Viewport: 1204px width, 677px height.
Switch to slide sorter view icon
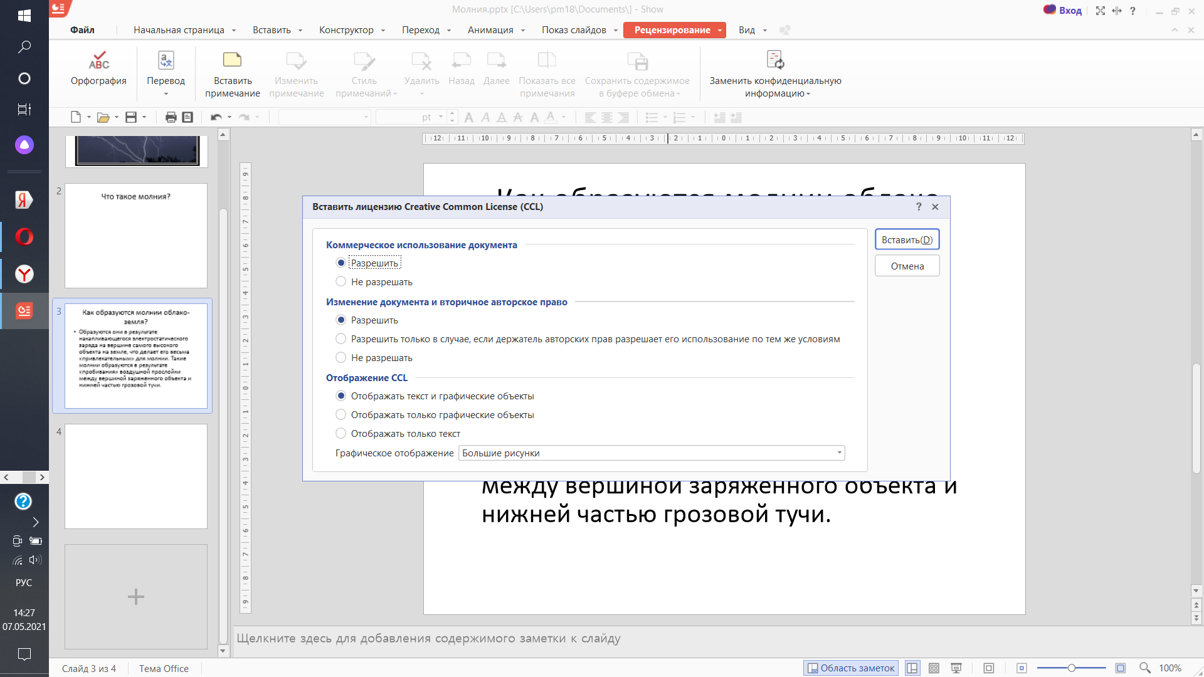click(934, 668)
